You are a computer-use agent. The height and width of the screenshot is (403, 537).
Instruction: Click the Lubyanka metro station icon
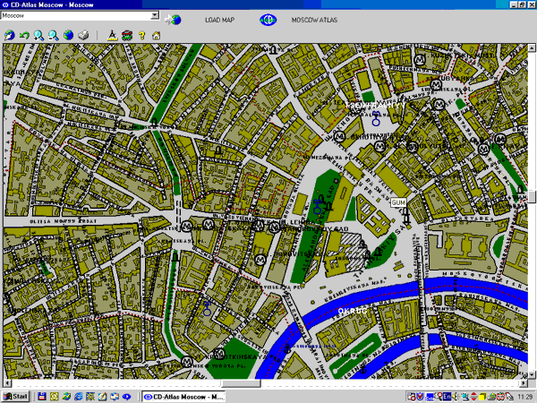[x=435, y=84]
